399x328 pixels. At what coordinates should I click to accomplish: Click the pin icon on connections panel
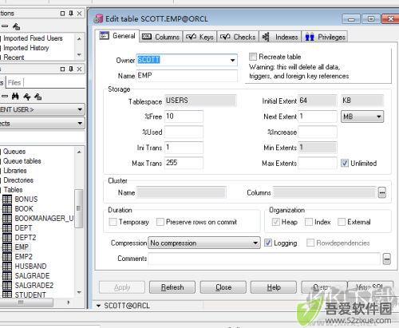pyautogui.click(x=71, y=13)
